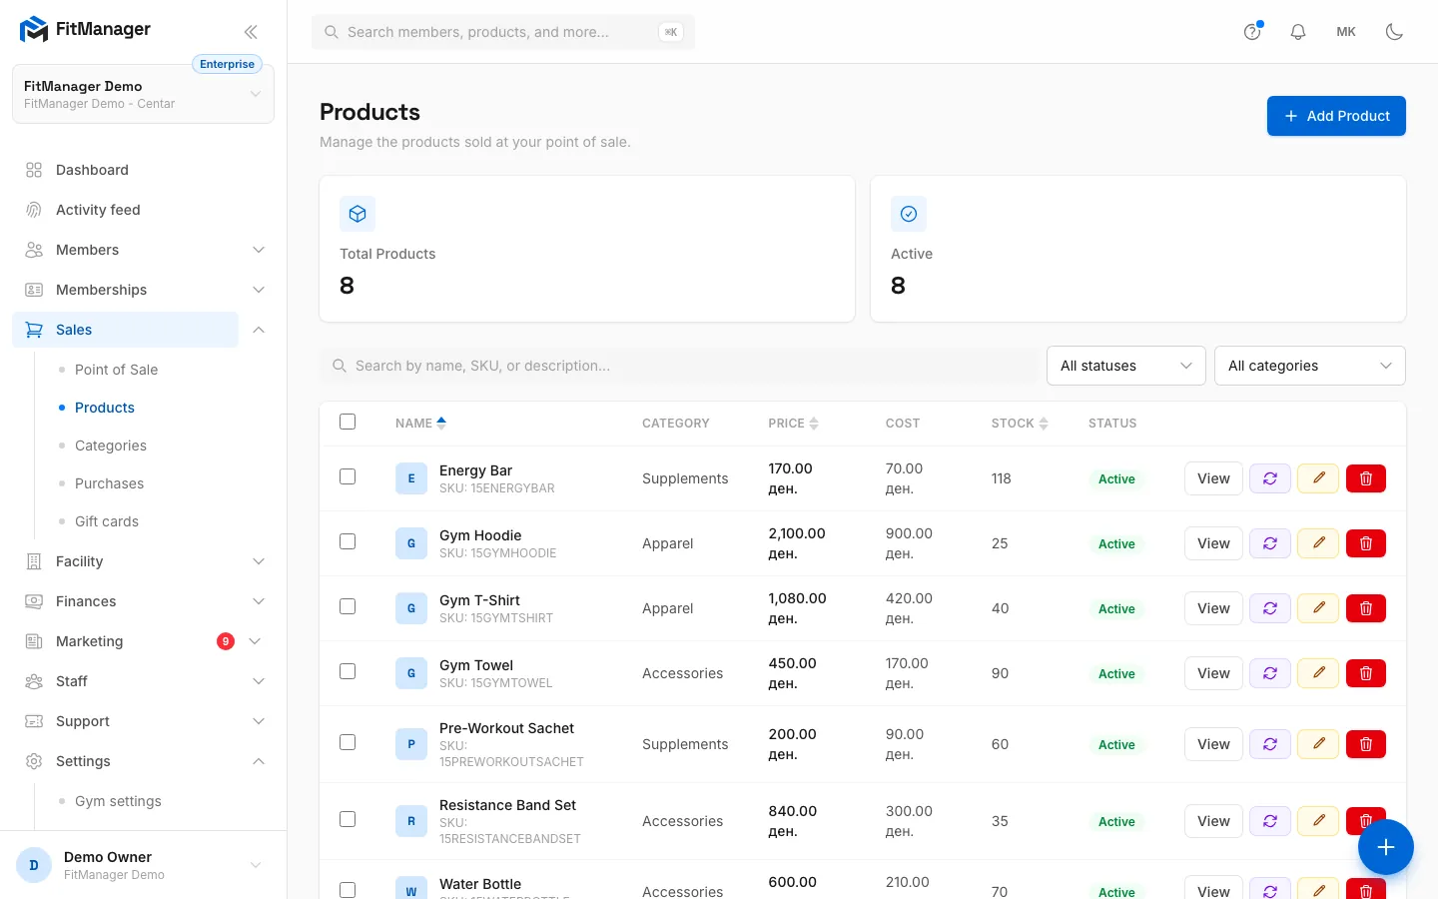Open the help icon in top bar
Viewport: 1438px width, 899px height.
pyautogui.click(x=1252, y=32)
